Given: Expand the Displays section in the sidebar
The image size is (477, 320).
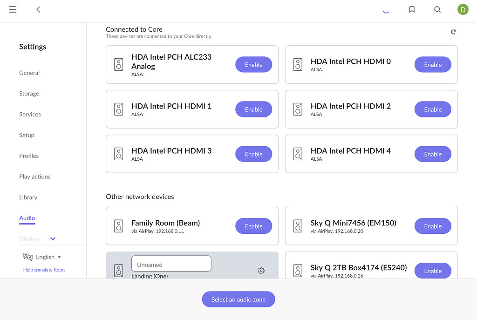Looking at the screenshot, I should (x=53, y=238).
